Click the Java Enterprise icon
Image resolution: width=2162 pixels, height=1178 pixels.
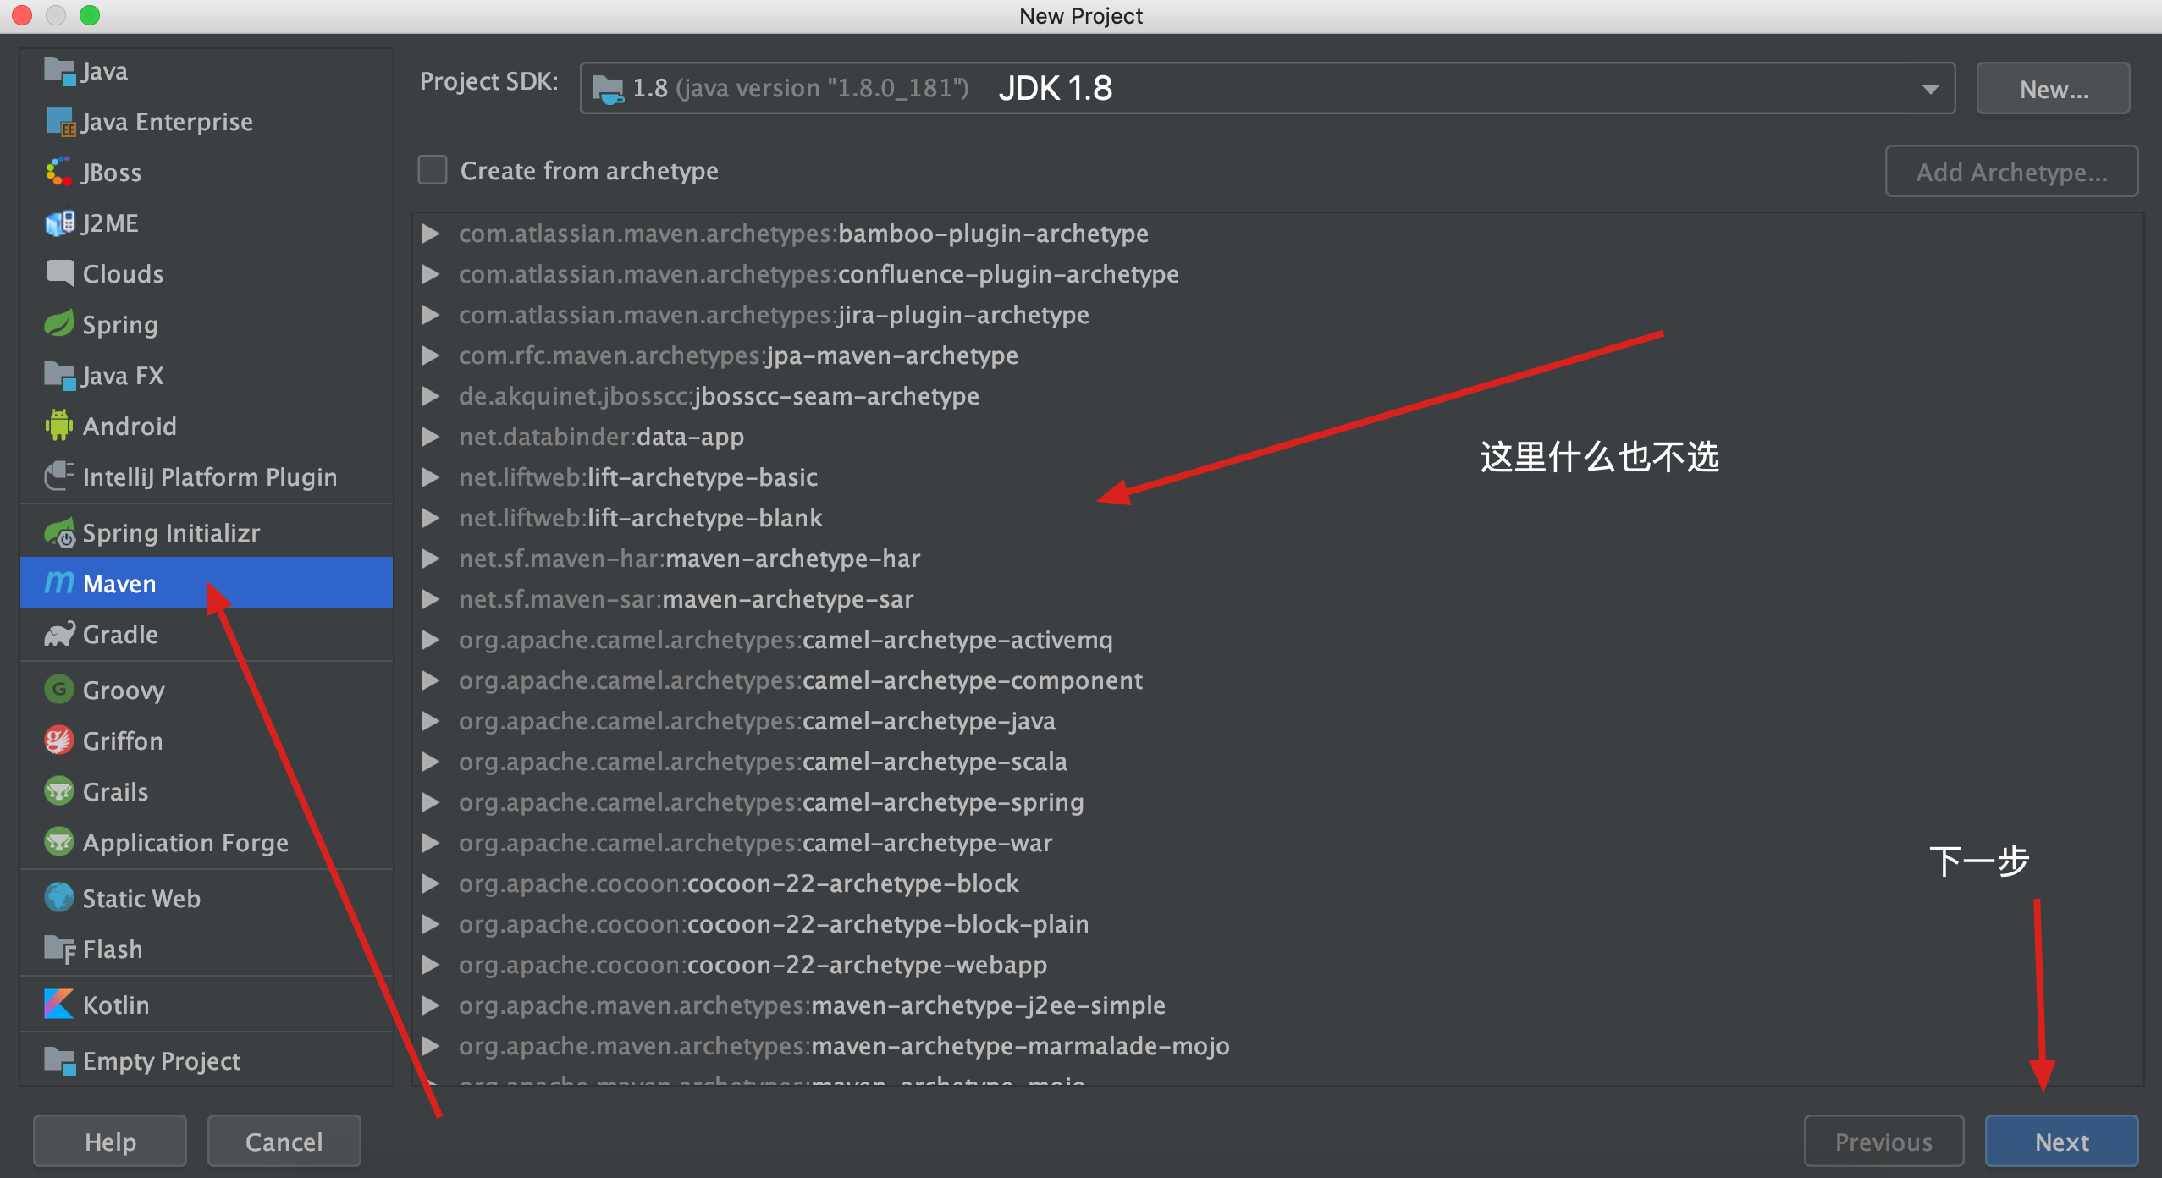coord(59,122)
